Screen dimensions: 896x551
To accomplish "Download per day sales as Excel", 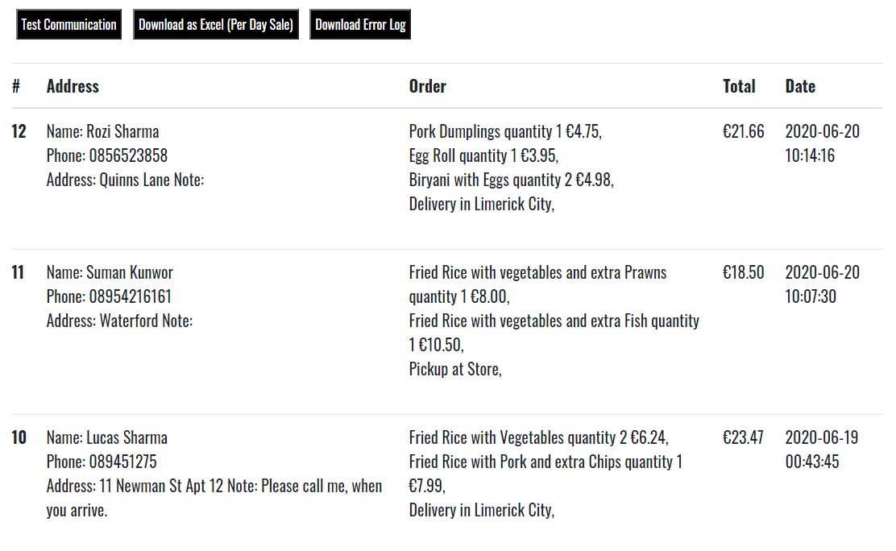I will 215,25.
